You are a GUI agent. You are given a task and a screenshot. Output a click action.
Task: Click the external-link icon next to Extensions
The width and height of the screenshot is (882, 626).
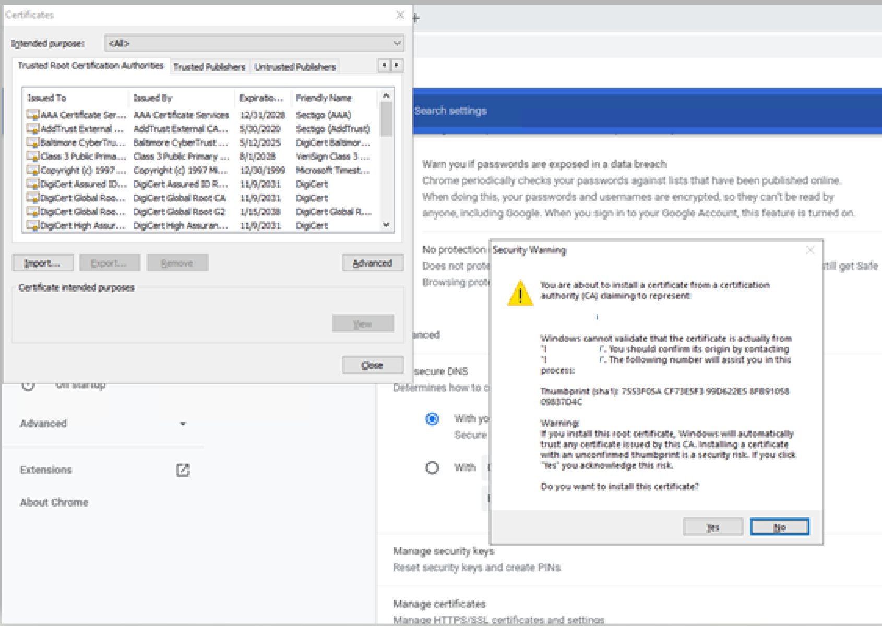pyautogui.click(x=183, y=470)
